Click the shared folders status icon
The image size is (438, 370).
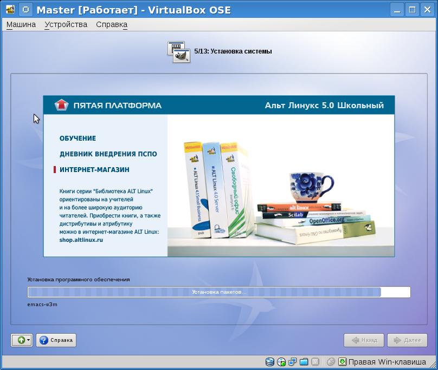[304, 362]
